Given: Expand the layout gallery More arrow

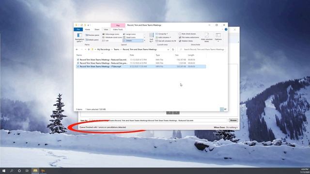Looking at the screenshot, I should 144,41.
